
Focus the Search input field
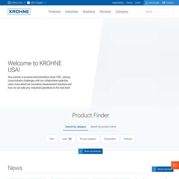[158, 12]
